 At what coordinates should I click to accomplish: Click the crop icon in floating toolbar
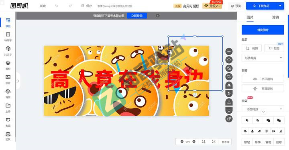229,77
